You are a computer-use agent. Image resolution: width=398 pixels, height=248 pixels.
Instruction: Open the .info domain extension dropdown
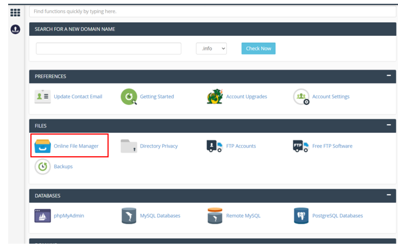click(211, 48)
